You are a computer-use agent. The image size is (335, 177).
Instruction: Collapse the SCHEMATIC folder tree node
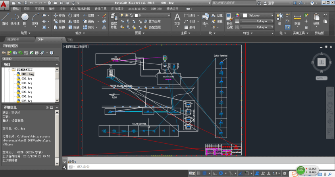pyautogui.click(x=8, y=69)
